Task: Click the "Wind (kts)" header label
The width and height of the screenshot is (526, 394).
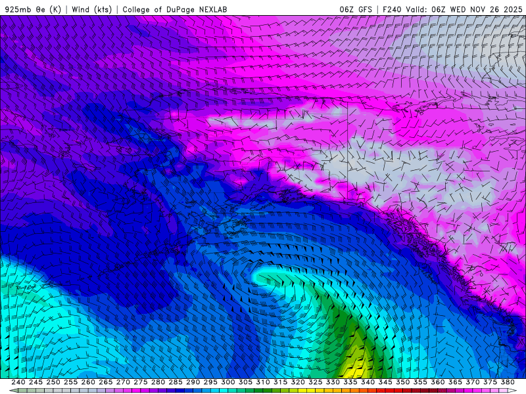Action: 91,9
